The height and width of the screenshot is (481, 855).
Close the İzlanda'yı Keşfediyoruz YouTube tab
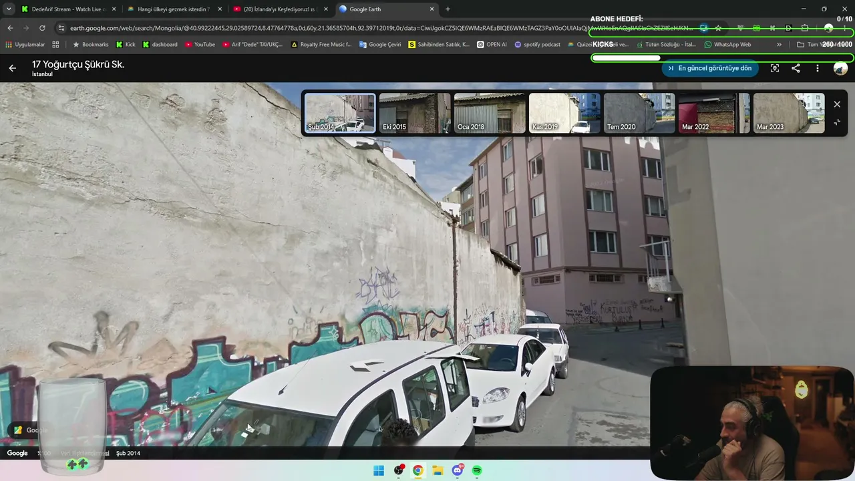(326, 9)
